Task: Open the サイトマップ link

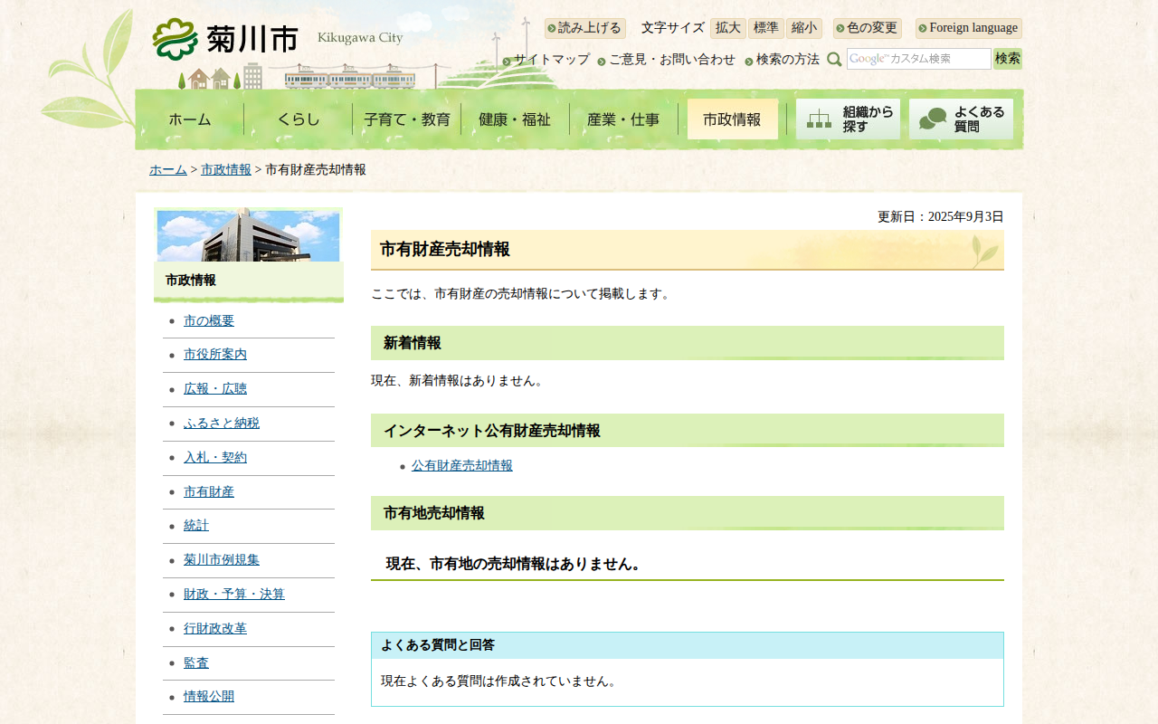Action: tap(551, 60)
